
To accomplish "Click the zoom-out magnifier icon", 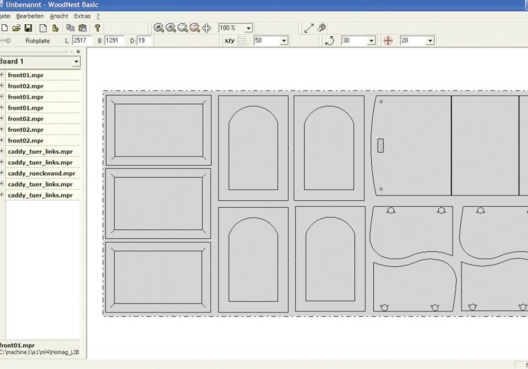I will pyautogui.click(x=171, y=28).
